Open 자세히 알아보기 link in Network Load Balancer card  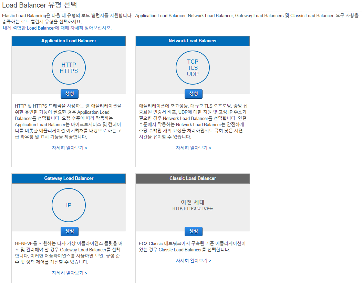(x=194, y=148)
